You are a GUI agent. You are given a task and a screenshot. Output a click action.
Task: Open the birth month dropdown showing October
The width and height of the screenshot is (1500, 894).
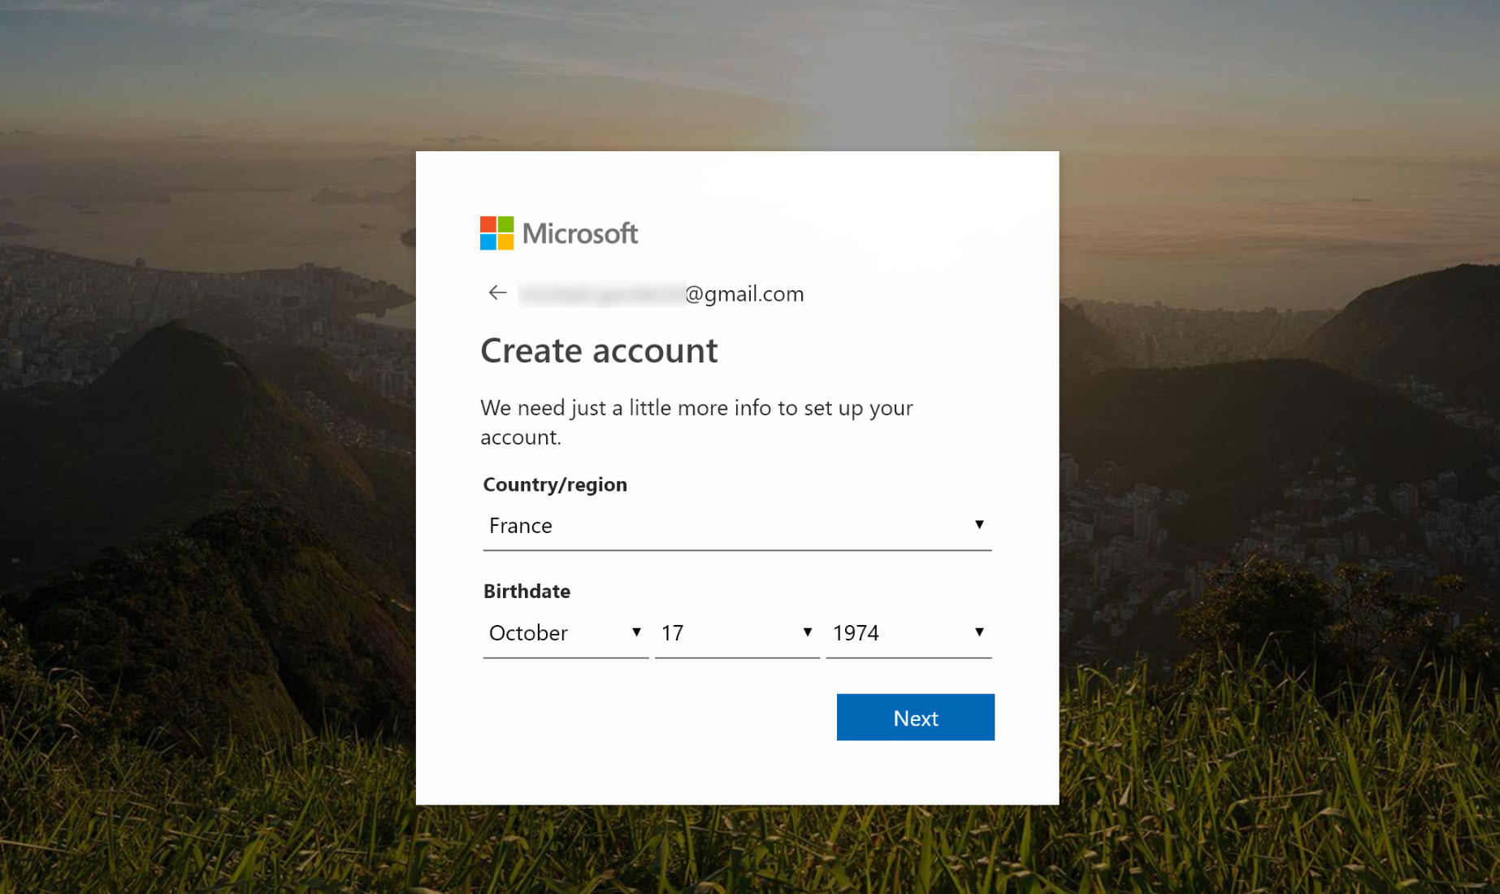point(566,633)
